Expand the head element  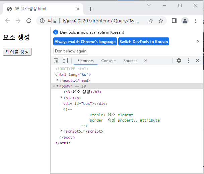pos(57,80)
